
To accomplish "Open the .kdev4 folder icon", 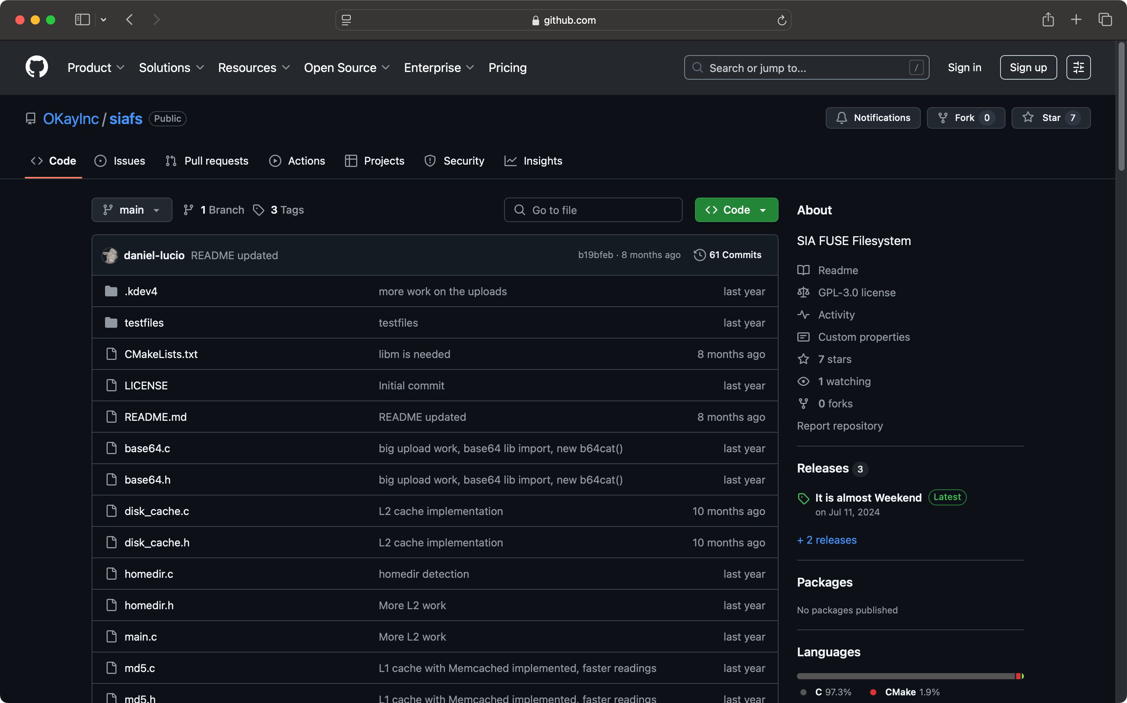I will coord(111,291).
